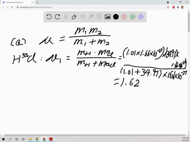Choose the lavender blue pen color

click(x=141, y=17)
